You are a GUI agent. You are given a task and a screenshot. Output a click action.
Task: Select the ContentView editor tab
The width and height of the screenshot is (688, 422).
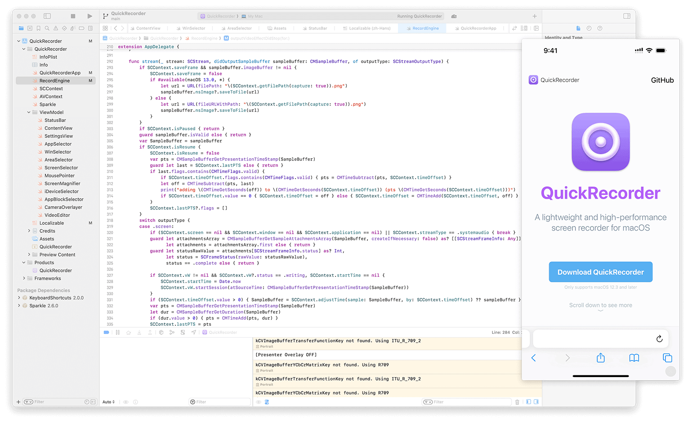click(145, 28)
